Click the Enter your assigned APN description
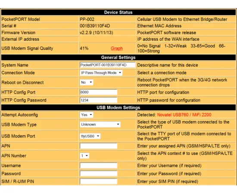Viewport: 237px width, 194px height. point(184,146)
